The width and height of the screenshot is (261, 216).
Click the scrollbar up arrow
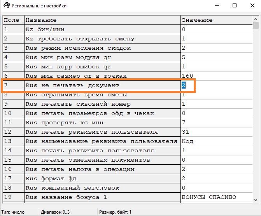pyautogui.click(x=256, y=19)
